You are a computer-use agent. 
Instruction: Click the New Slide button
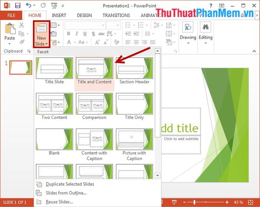click(x=42, y=34)
